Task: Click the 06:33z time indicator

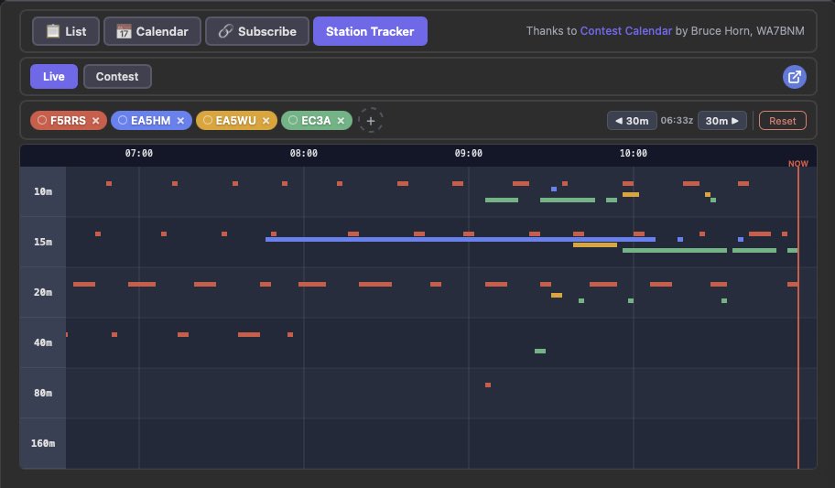Action: tap(677, 121)
